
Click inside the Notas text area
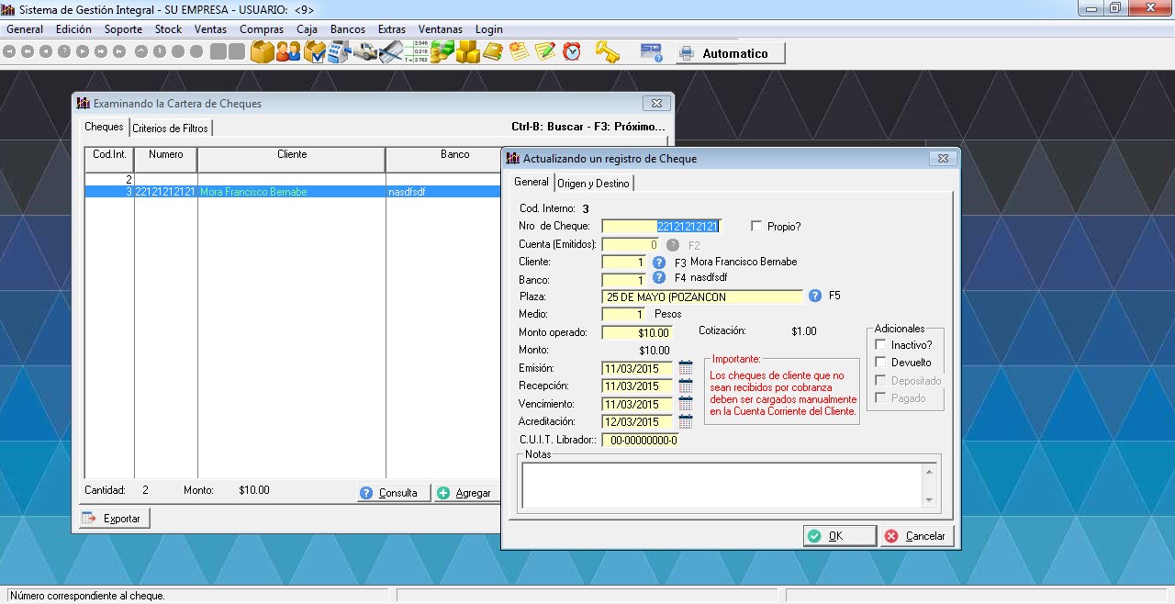(722, 484)
